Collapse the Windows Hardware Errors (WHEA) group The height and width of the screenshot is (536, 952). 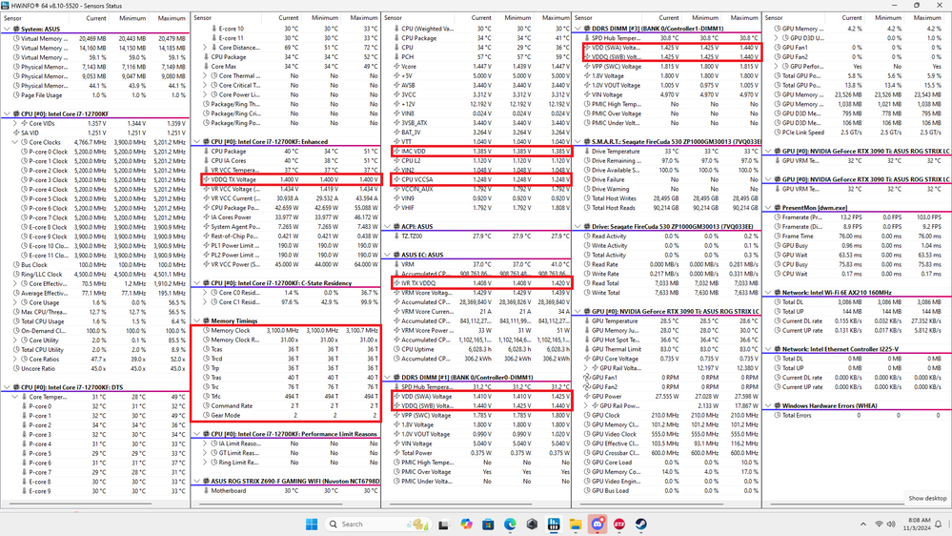pos(769,406)
